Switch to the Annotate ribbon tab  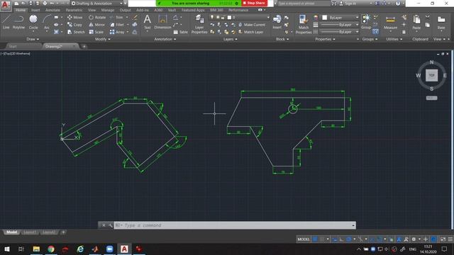pyautogui.click(x=52, y=10)
